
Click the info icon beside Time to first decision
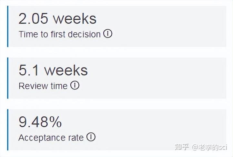pos(107,34)
